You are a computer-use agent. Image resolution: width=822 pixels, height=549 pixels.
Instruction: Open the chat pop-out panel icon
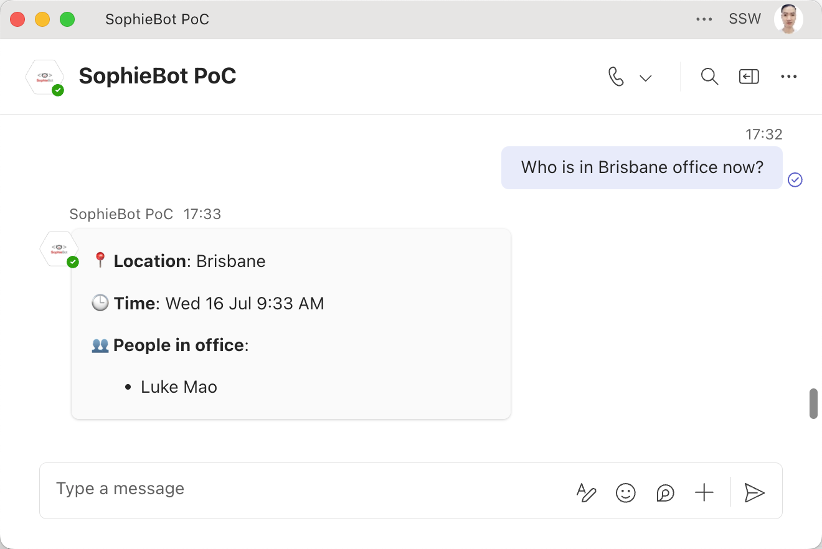click(749, 77)
